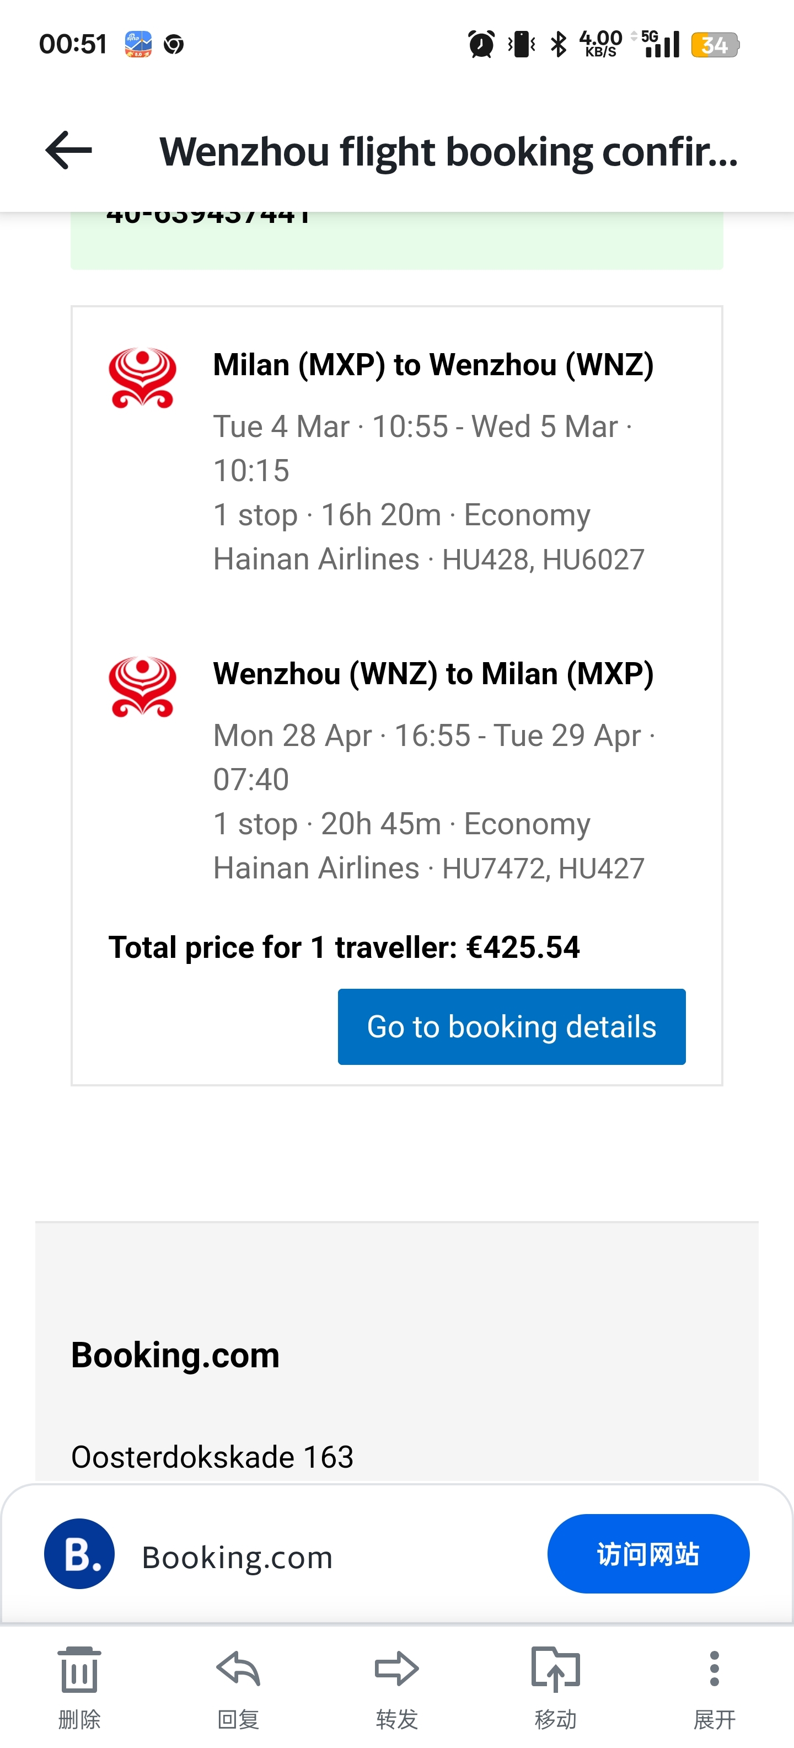The height and width of the screenshot is (1748, 794).
Task: Tap the battery indicator in status bar
Action: (715, 45)
